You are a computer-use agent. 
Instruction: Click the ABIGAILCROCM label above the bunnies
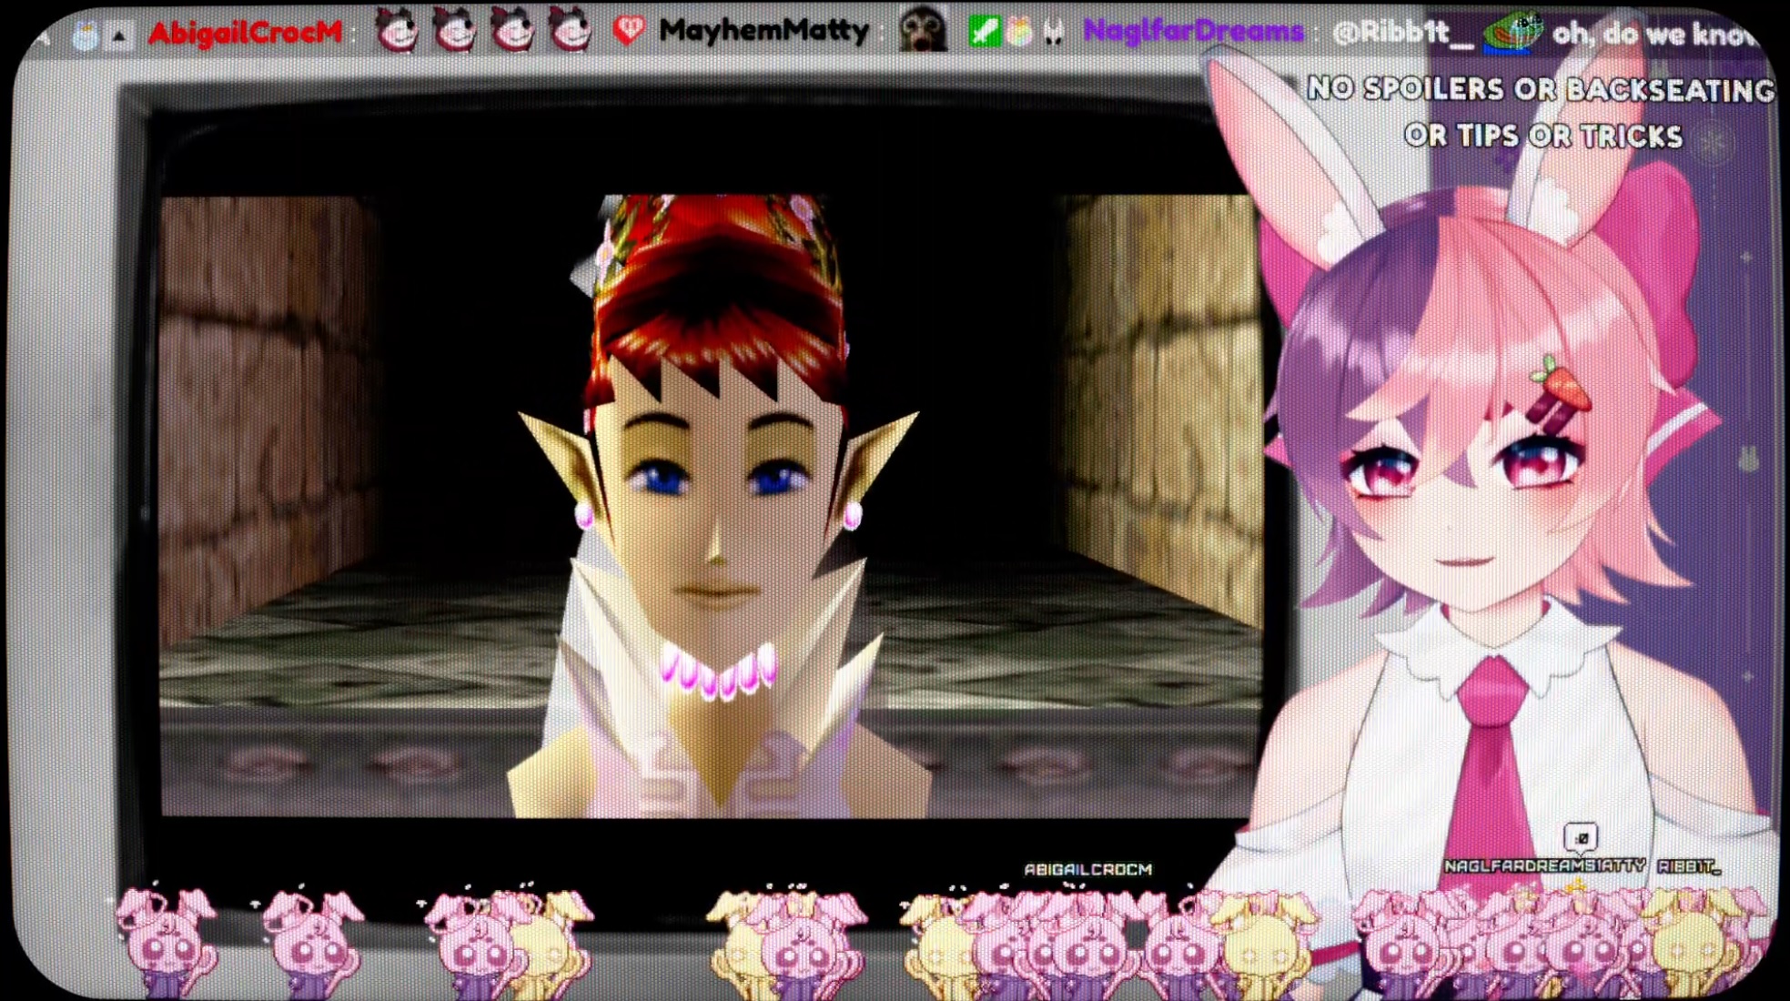pos(1087,870)
